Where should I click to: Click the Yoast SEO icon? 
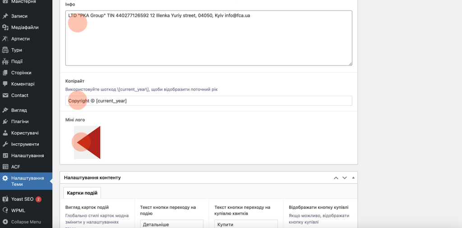point(5,199)
